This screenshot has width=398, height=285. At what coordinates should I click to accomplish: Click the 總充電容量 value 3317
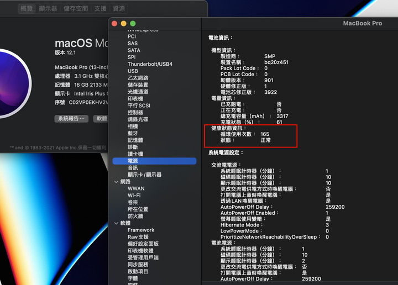click(x=282, y=116)
